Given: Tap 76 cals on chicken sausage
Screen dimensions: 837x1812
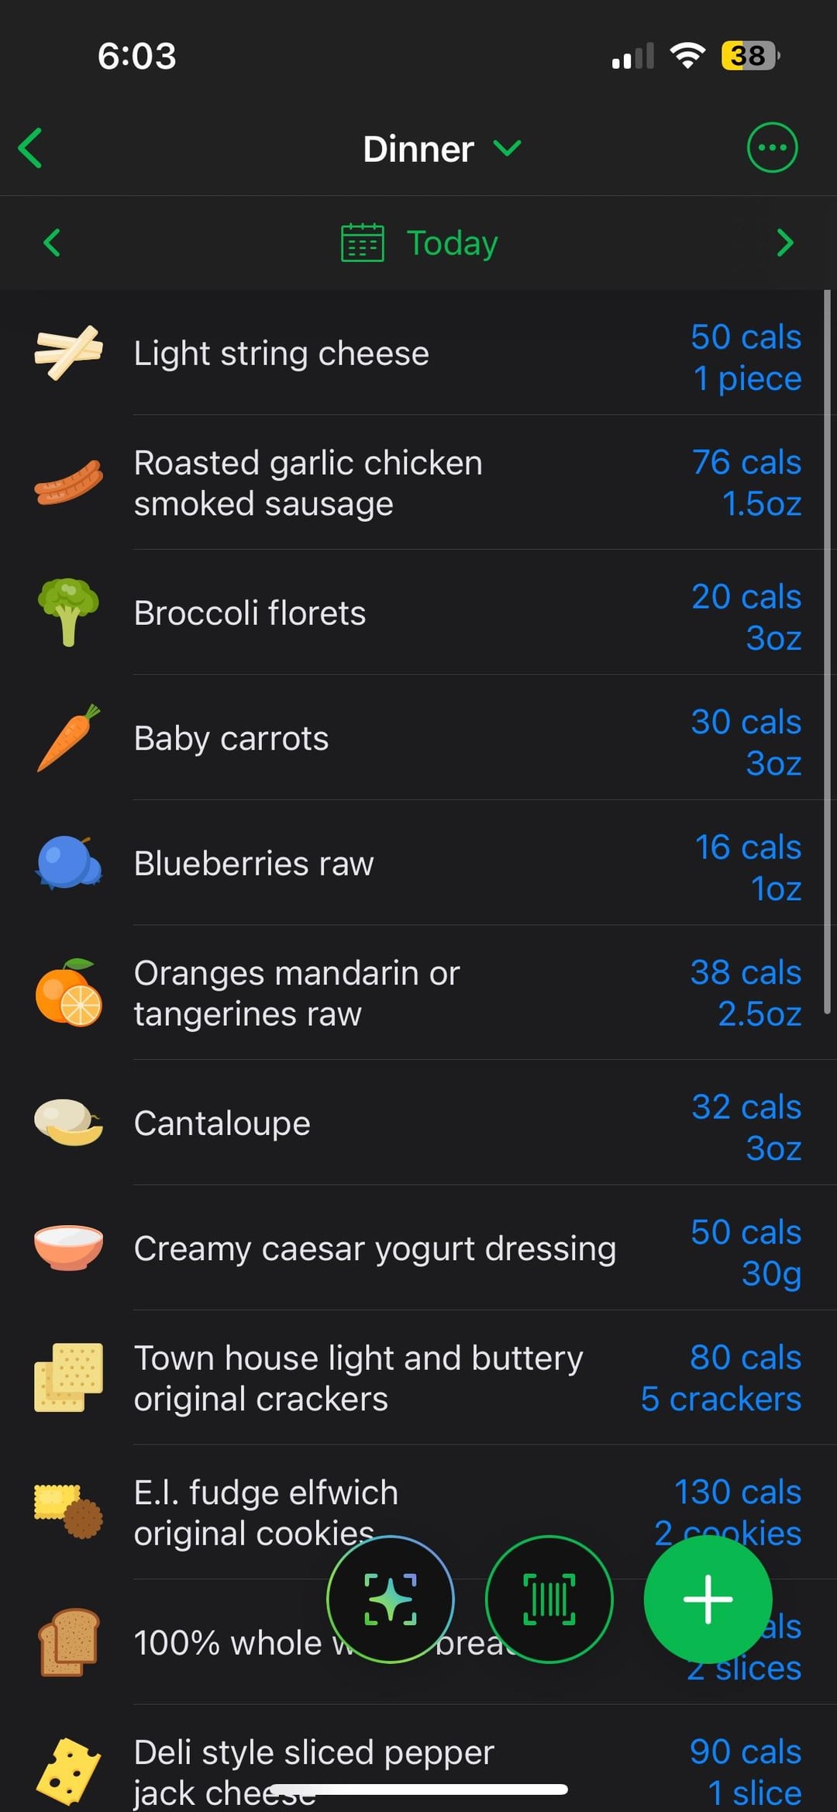Looking at the screenshot, I should pyautogui.click(x=746, y=463).
